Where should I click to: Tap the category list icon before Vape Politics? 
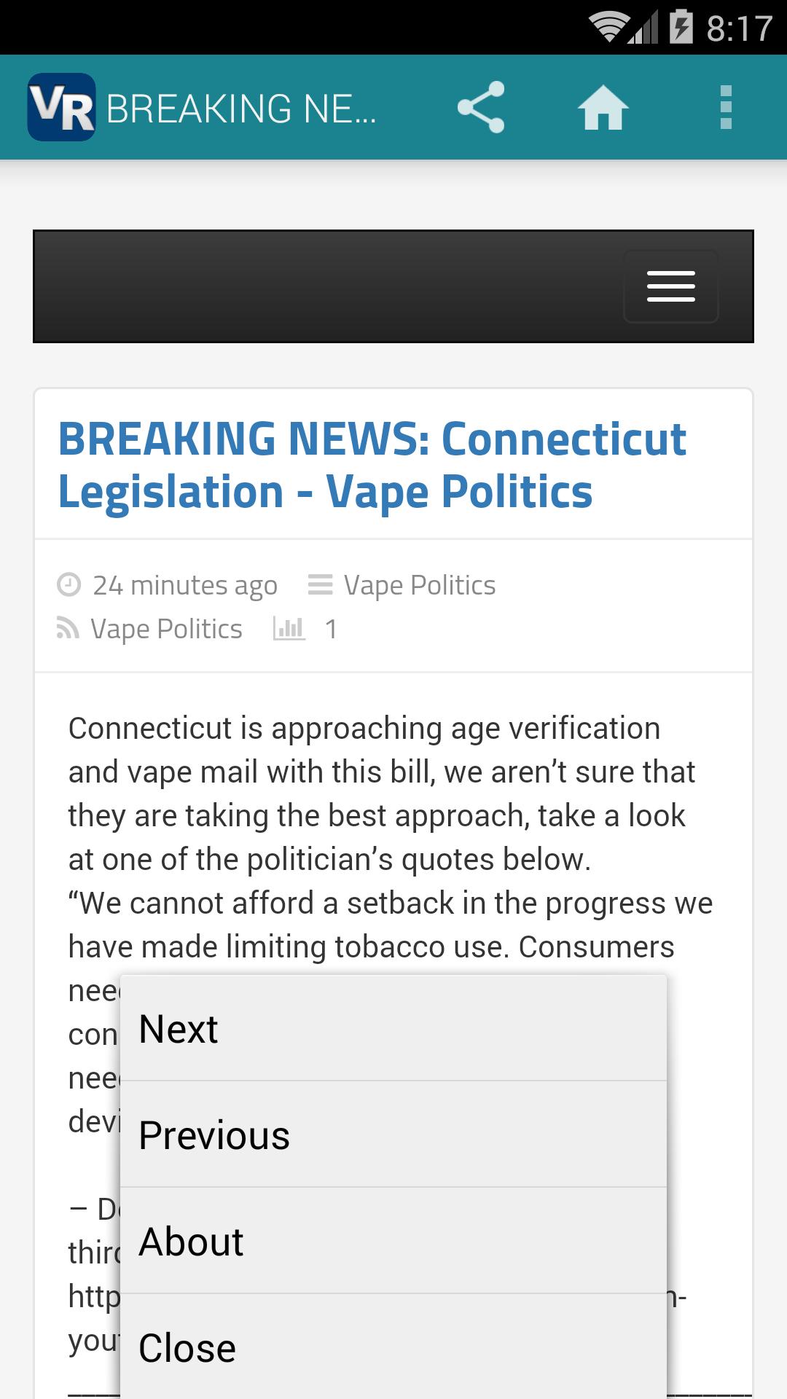click(319, 583)
